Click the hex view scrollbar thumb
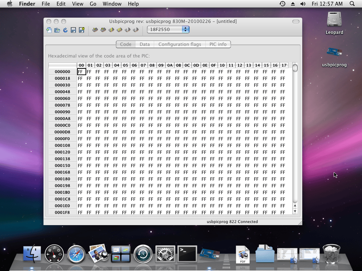 295,68
